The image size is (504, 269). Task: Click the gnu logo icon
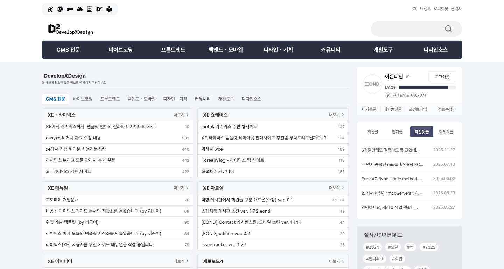point(70,9)
